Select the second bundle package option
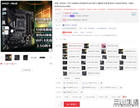This screenshot has height=108, width=140. tap(77, 78)
